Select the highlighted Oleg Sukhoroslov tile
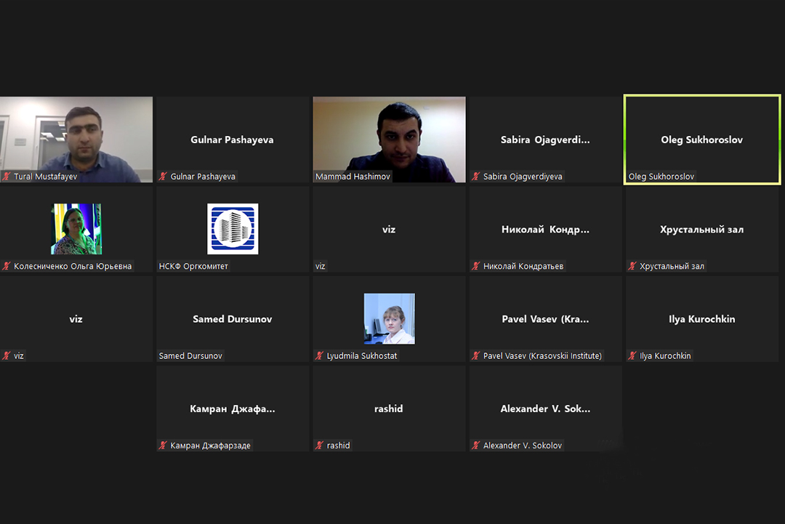785x524 pixels. [x=701, y=140]
